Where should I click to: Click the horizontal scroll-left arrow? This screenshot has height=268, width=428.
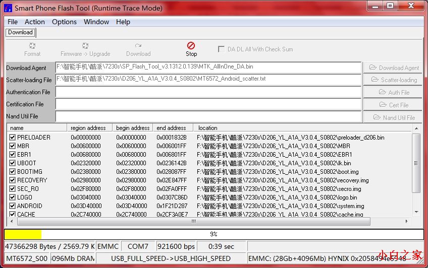12,221
